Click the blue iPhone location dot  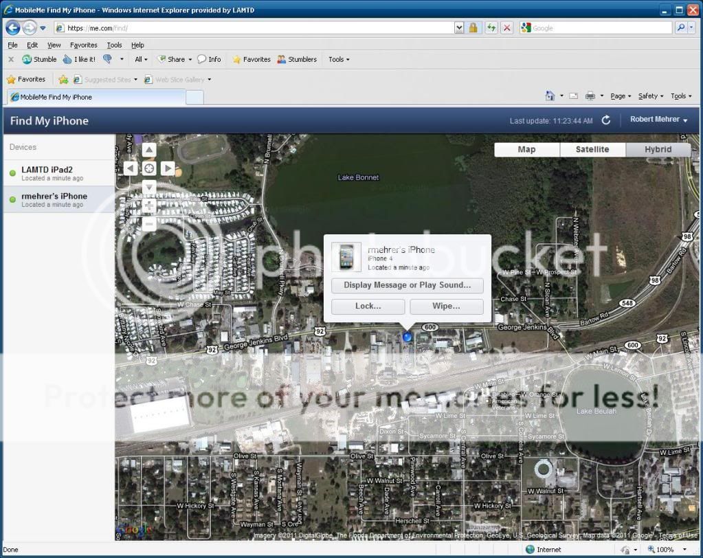[407, 337]
